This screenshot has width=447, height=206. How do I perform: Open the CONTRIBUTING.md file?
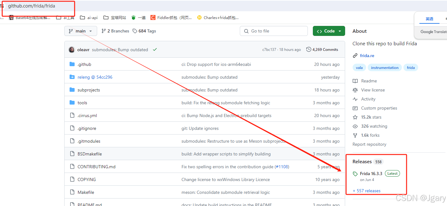[x=97, y=167]
